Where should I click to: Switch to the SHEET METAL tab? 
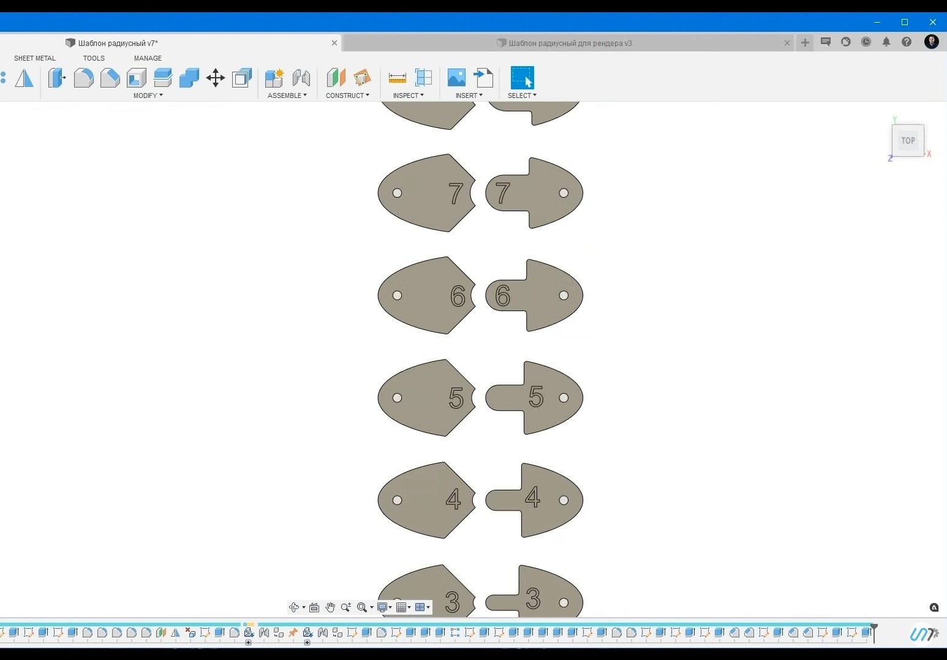35,58
